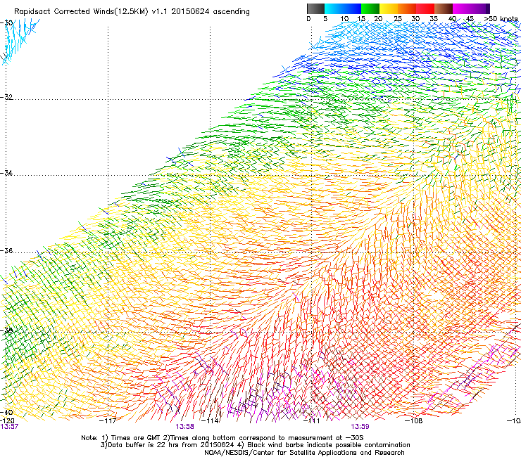Click the '-32' latitude axis label

[x=6, y=97]
